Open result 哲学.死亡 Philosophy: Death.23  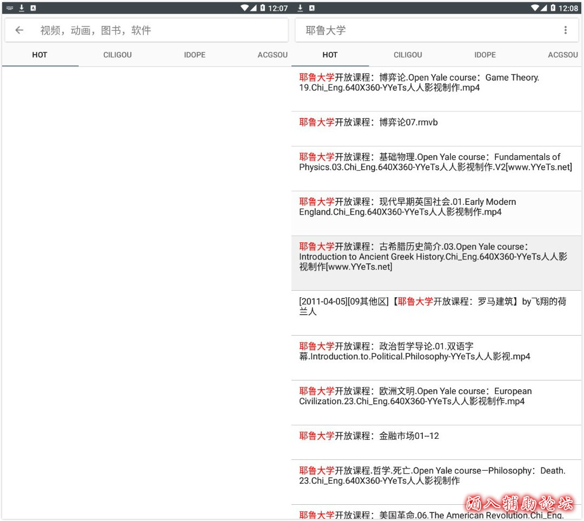[436, 482]
